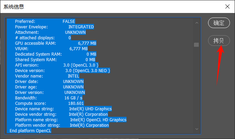Screen dimensions: 235x139
Task: Click the scrollbar down arrow
Action: (196, 129)
